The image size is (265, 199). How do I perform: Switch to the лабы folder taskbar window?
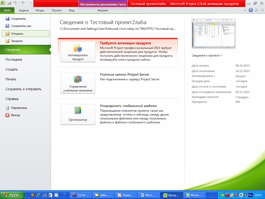pyautogui.click(x=104, y=195)
